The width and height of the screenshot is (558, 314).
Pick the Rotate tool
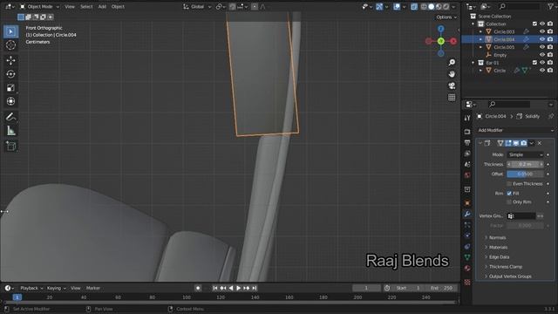pyautogui.click(x=10, y=74)
